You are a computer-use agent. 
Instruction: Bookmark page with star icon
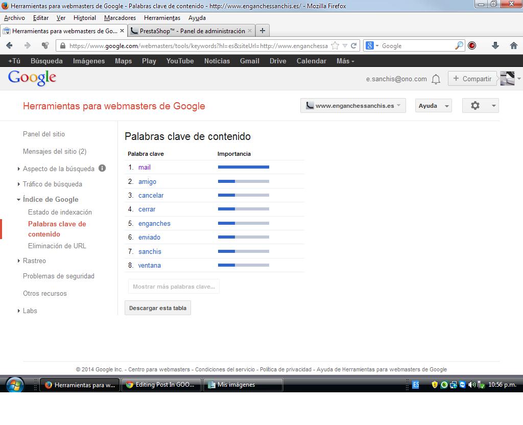pos(335,45)
